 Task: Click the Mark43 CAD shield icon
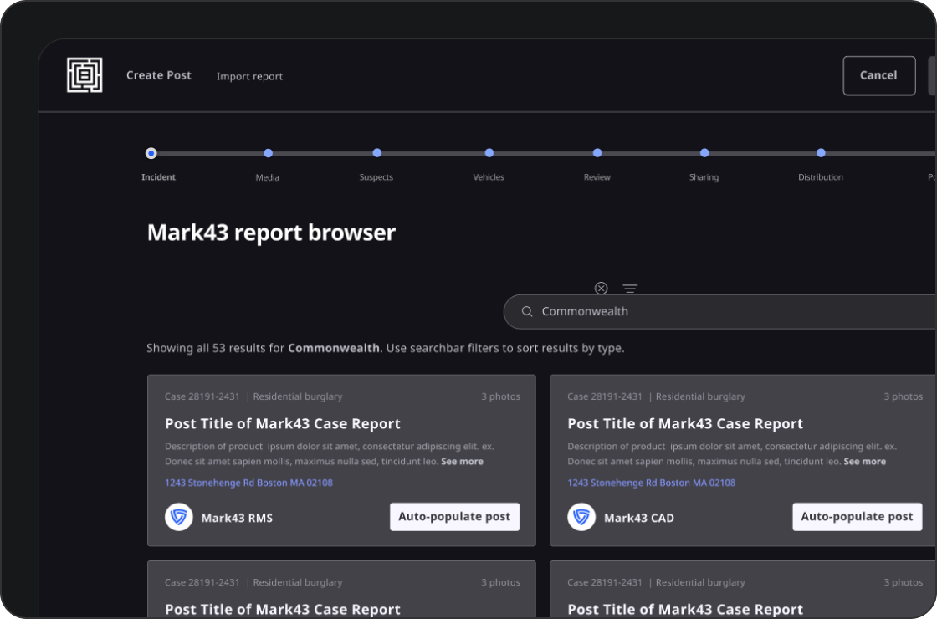(x=581, y=517)
